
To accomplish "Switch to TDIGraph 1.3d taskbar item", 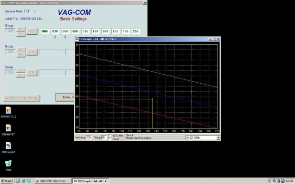I will [91, 181].
